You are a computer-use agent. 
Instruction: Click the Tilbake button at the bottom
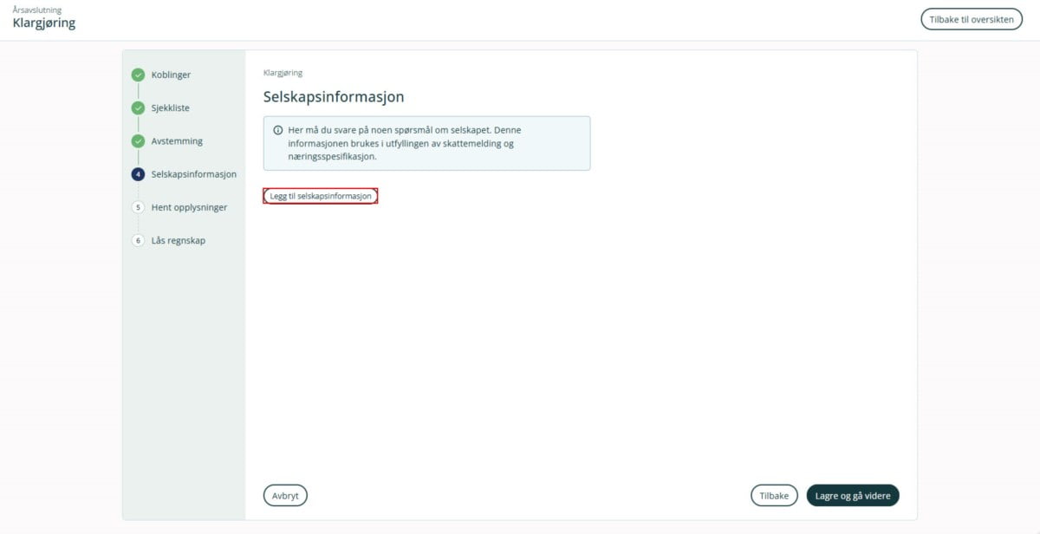pyautogui.click(x=774, y=496)
